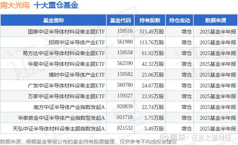The image size is (238, 145).
Task: Select the 基金代码 column header
Action: click(120, 20)
